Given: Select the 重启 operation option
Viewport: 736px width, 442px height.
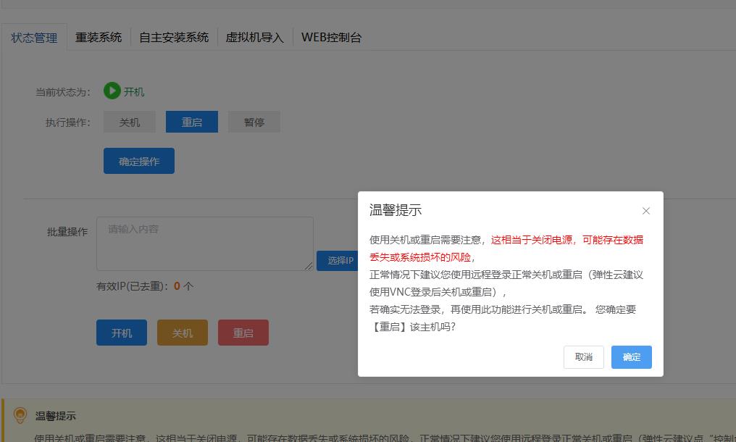Looking at the screenshot, I should (192, 122).
